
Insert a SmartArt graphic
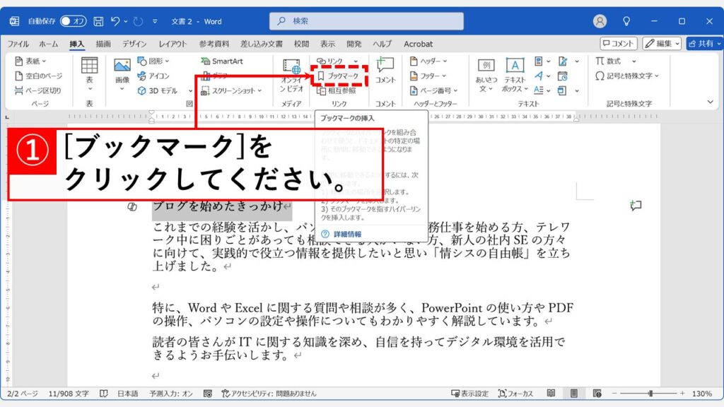click(222, 61)
